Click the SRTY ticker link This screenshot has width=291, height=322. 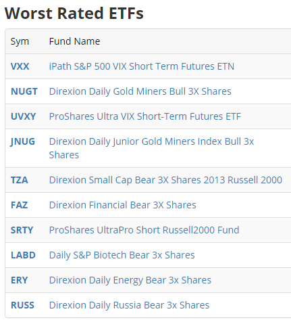point(22,230)
